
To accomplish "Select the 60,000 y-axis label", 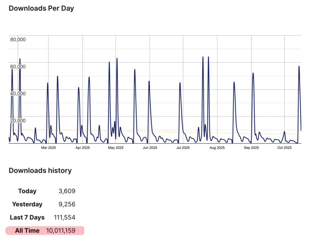I will pos(18,66).
